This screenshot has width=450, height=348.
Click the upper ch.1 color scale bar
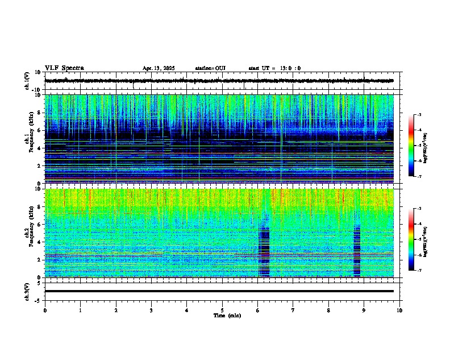(411, 146)
